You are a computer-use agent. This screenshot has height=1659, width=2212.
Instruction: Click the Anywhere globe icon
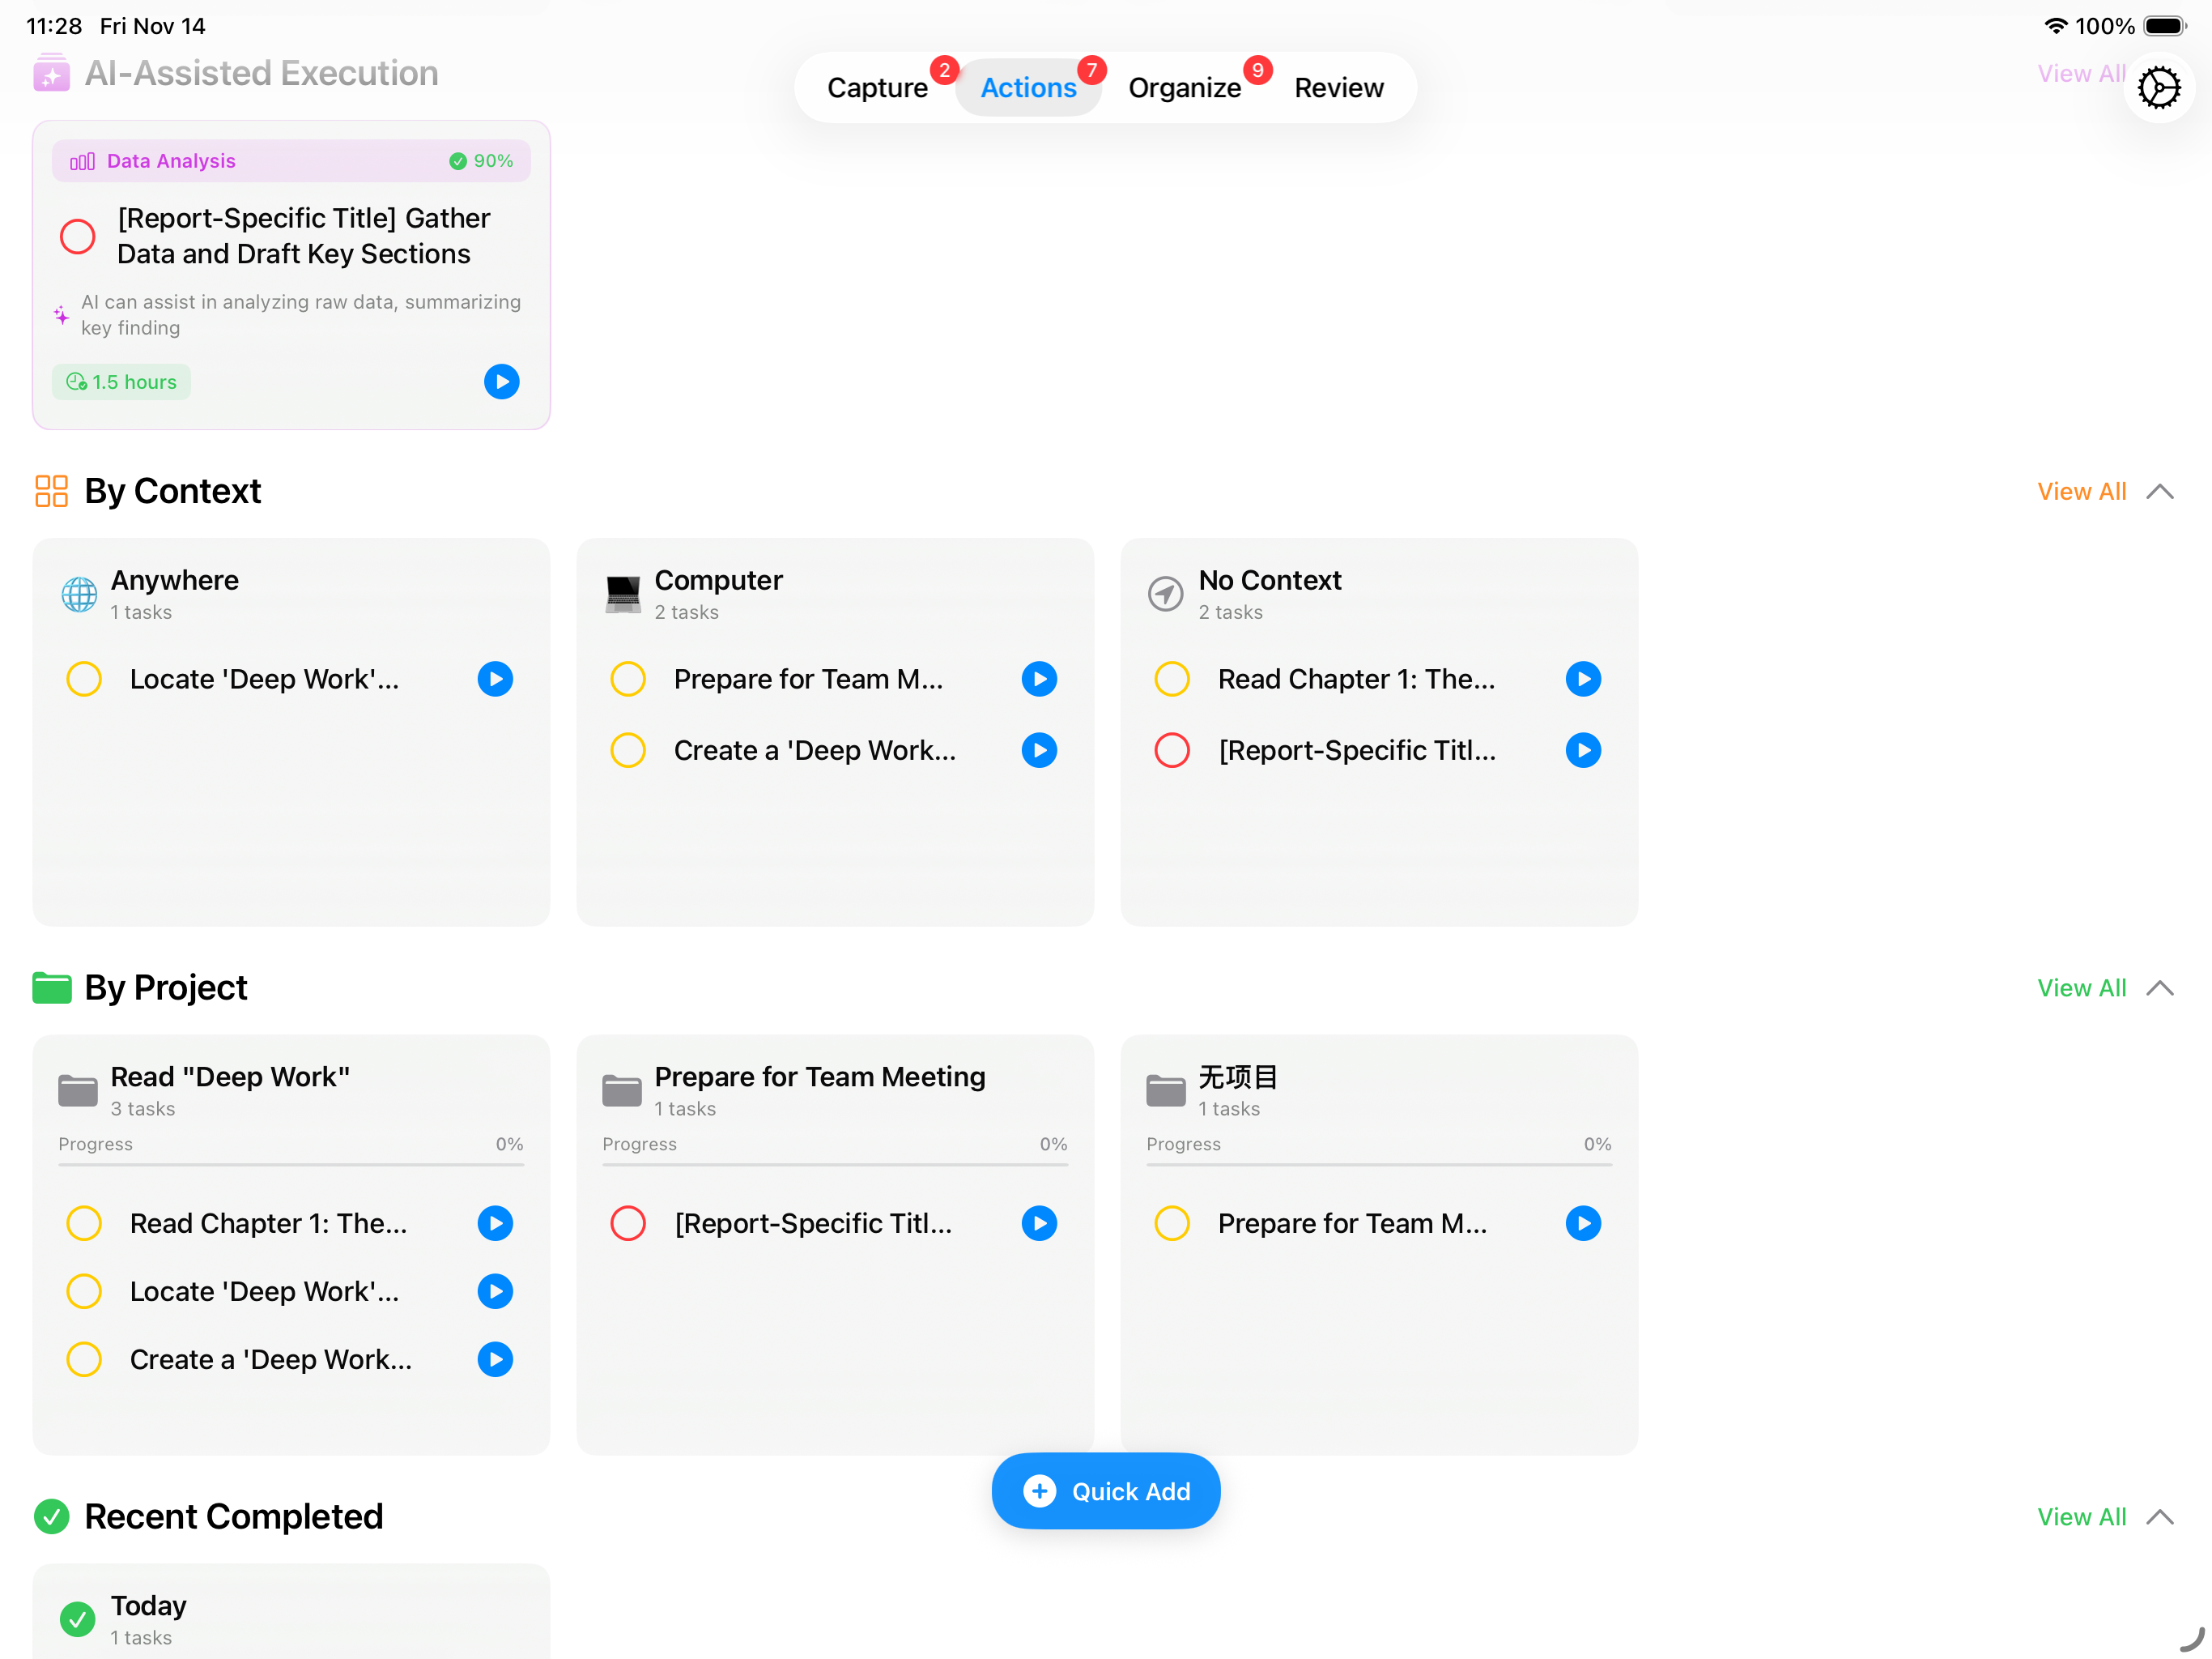coord(79,595)
